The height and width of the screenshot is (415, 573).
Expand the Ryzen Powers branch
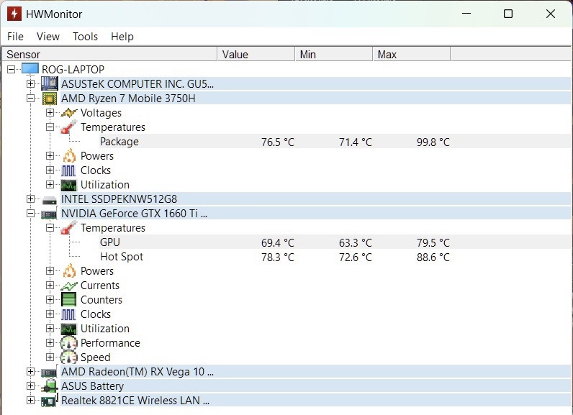pos(50,156)
